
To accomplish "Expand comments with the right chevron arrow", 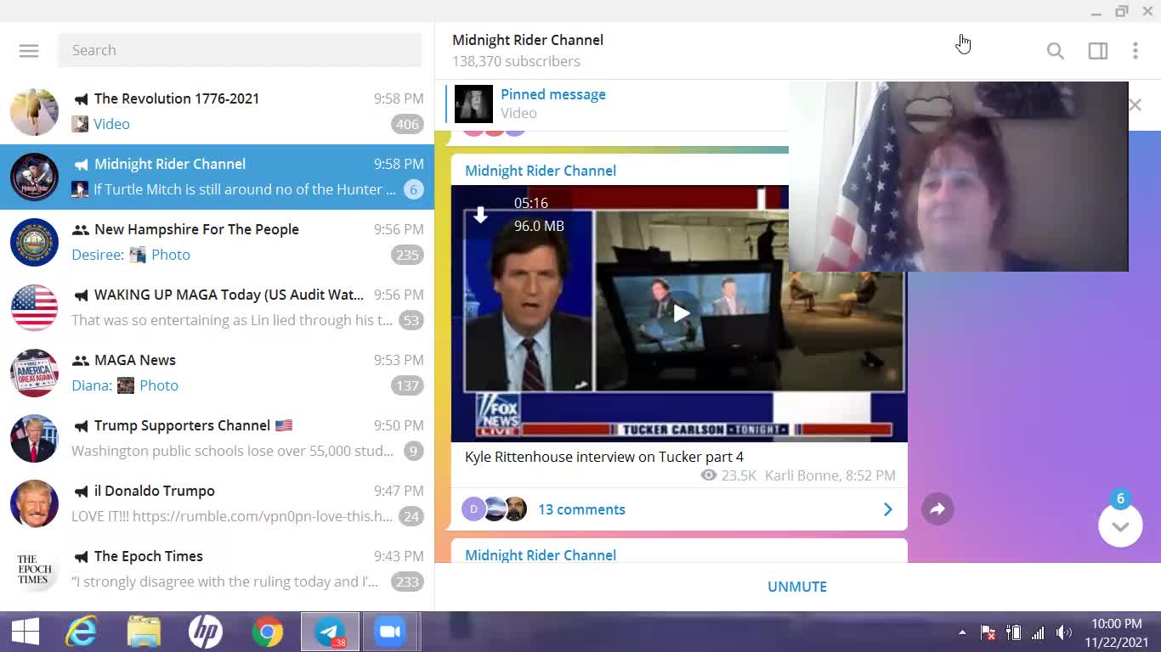I will pos(887,509).
